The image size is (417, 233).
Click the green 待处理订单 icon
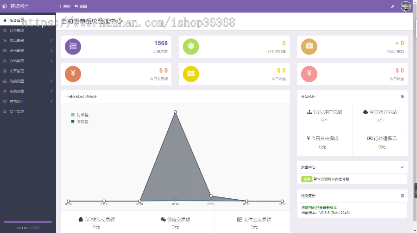coord(191,46)
